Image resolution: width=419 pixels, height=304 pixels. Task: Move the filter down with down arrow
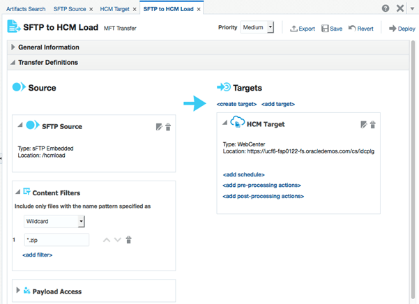117,240
